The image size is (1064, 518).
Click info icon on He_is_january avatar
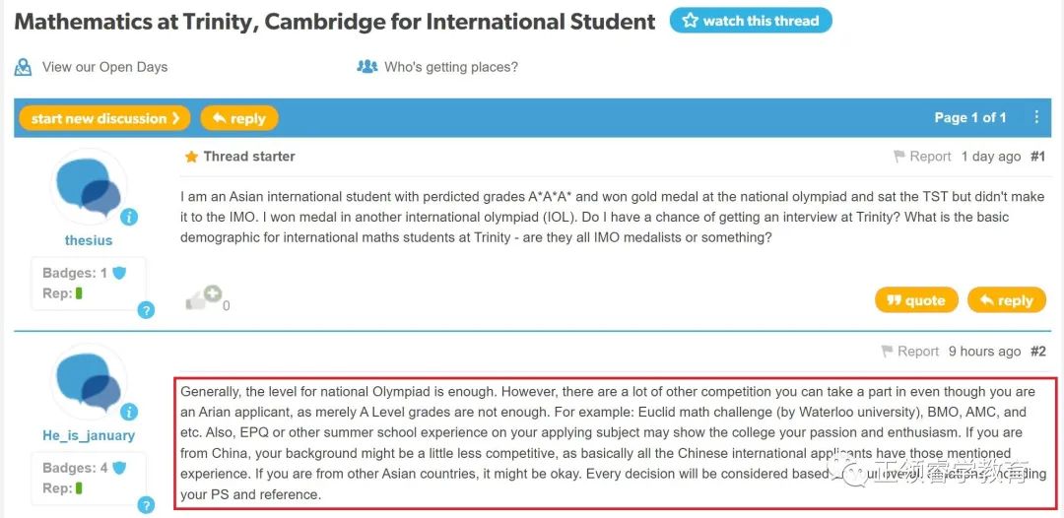click(x=130, y=413)
